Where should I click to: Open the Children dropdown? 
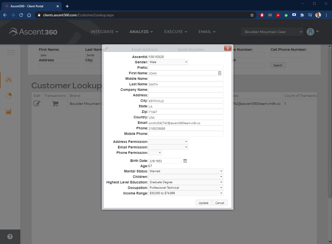186,177
